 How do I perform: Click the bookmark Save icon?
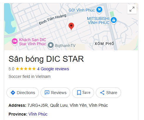click(79, 93)
